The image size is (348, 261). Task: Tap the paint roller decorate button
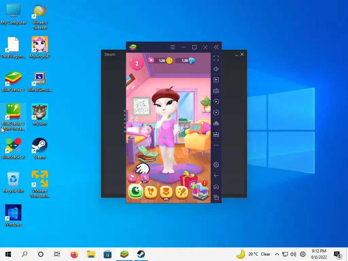tap(132, 177)
